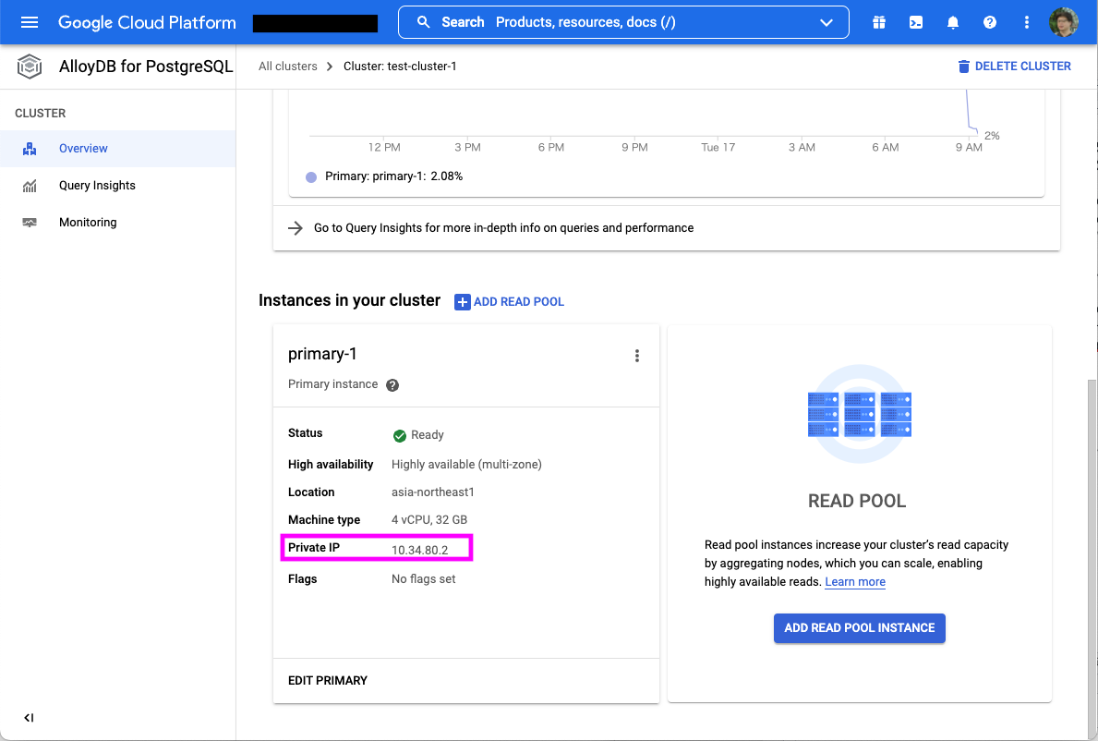This screenshot has height=741, width=1098.
Task: Click the plus icon beside ADD READ POOL
Action: point(462,302)
